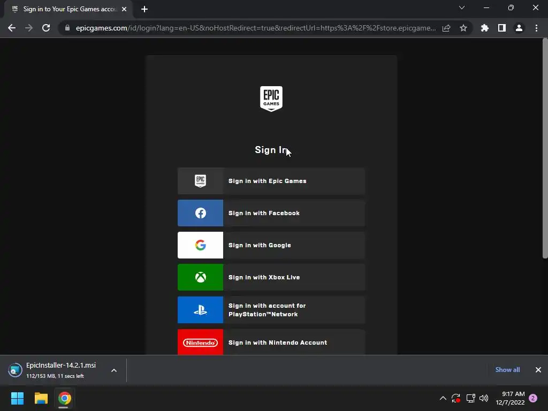Open volume control tray icon
This screenshot has height=411, width=548.
(484, 398)
